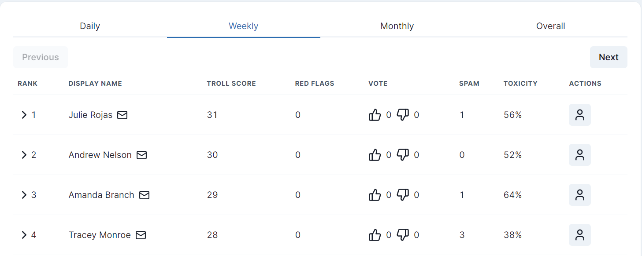
Task: Click the Previous page button
Action: tap(41, 57)
